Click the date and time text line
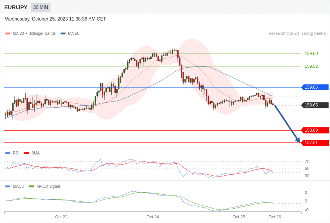Screen dimensions: 330x223 tap(56, 19)
